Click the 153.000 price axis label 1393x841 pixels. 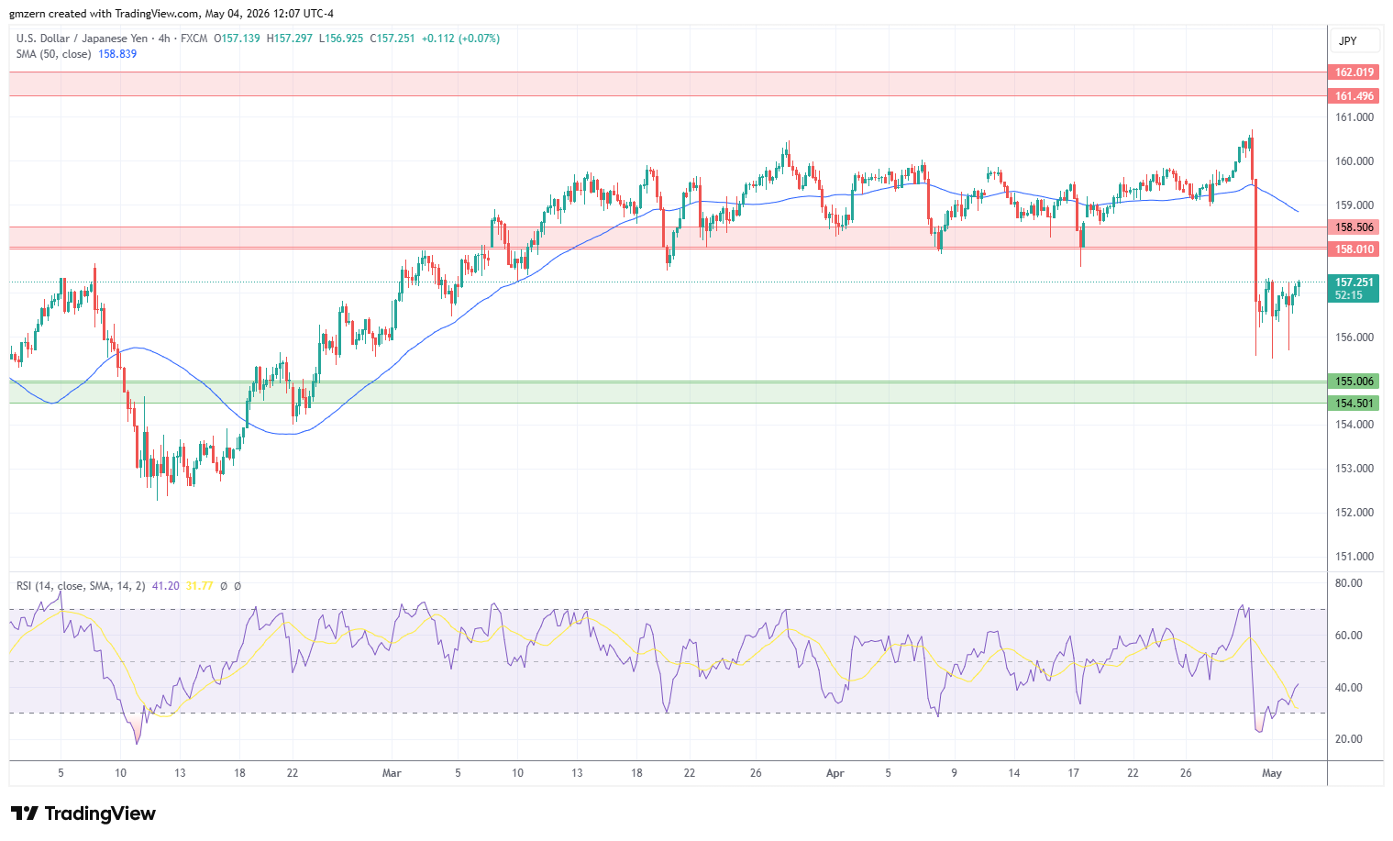(1354, 469)
